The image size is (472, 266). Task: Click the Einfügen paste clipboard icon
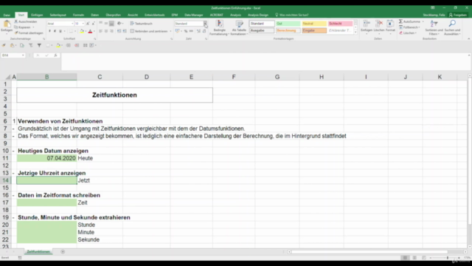7,24
